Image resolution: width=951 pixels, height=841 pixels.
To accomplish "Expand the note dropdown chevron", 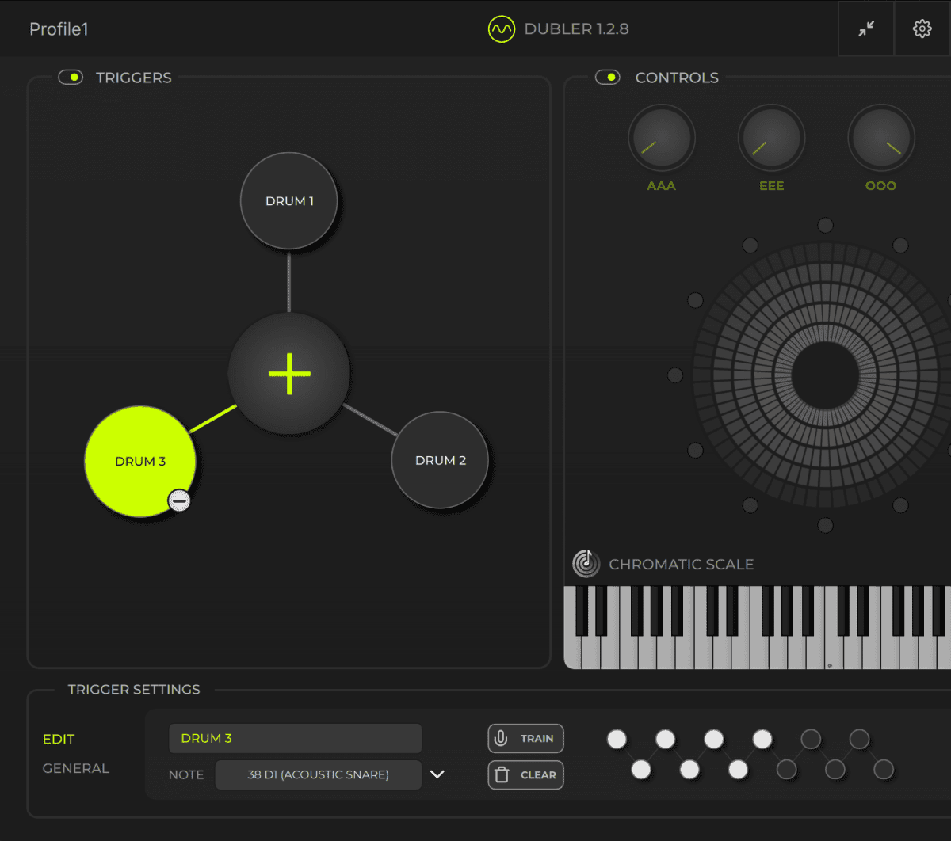I will pyautogui.click(x=437, y=774).
